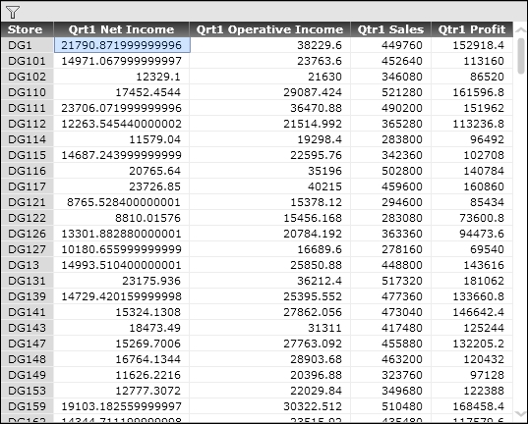Select profit cell 181062 for DG131
528x424 pixels.
(x=472, y=281)
